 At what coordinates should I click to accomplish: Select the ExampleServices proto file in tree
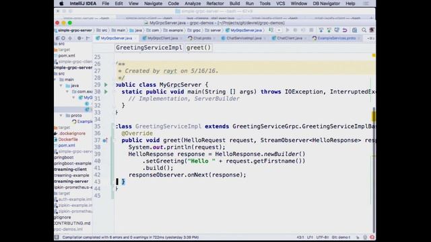tap(82, 122)
